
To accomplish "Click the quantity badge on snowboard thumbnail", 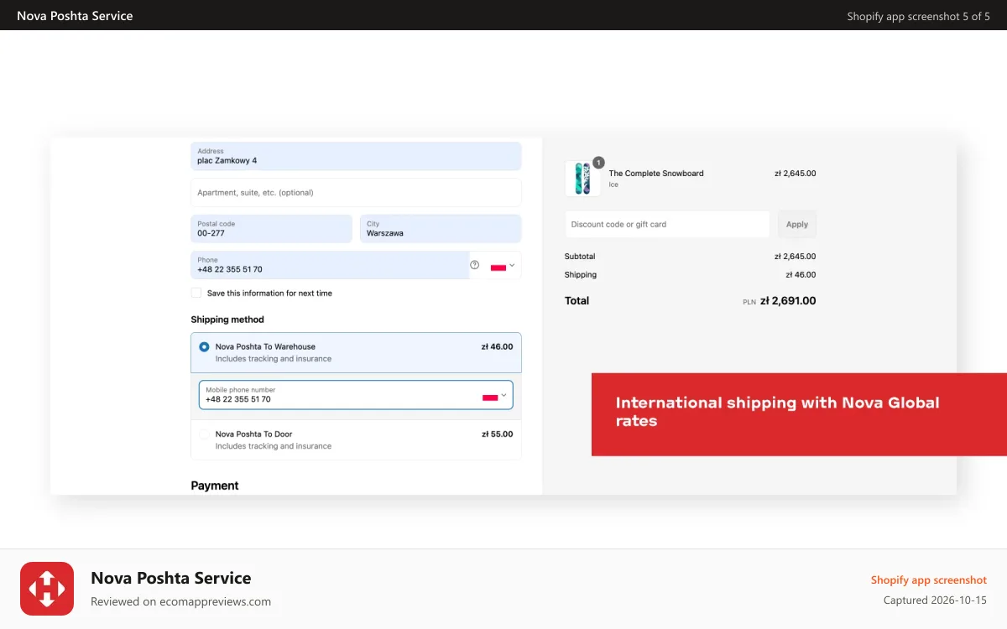I will [598, 163].
